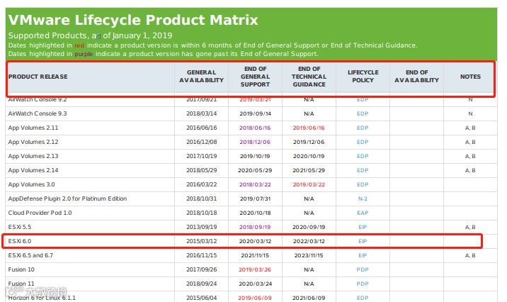Click 'Supported Products, as of January 1, 2019' subtitle

point(90,35)
